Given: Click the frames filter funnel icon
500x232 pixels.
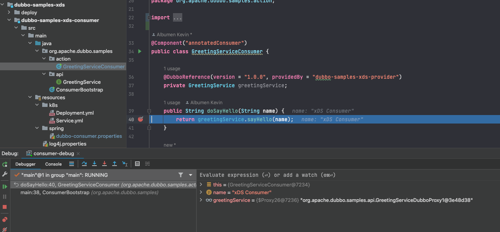Looking at the screenshot, I should pyautogui.click(x=181, y=175).
